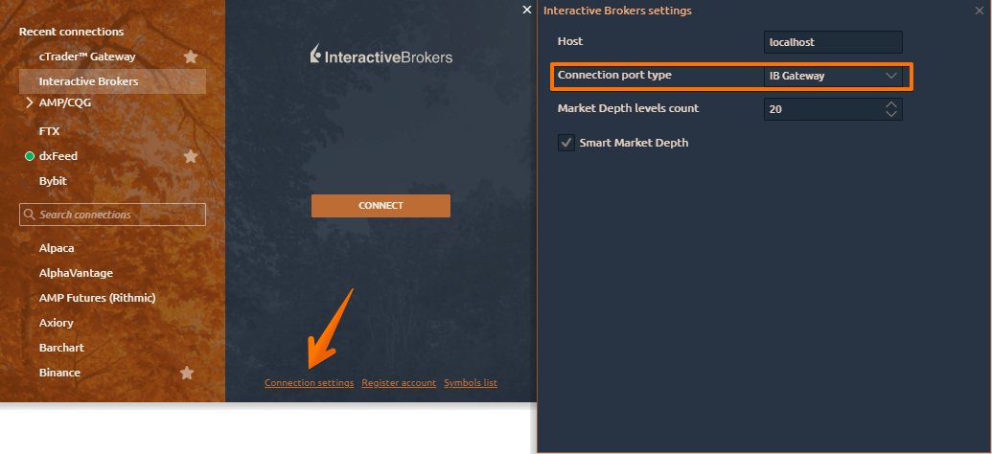
Task: Click the Host input field
Action: tap(833, 42)
